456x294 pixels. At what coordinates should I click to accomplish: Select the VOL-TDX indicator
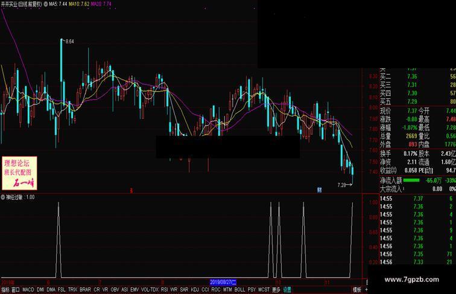(150, 290)
